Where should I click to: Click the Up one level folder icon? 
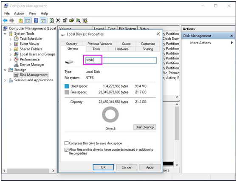coord(21,20)
